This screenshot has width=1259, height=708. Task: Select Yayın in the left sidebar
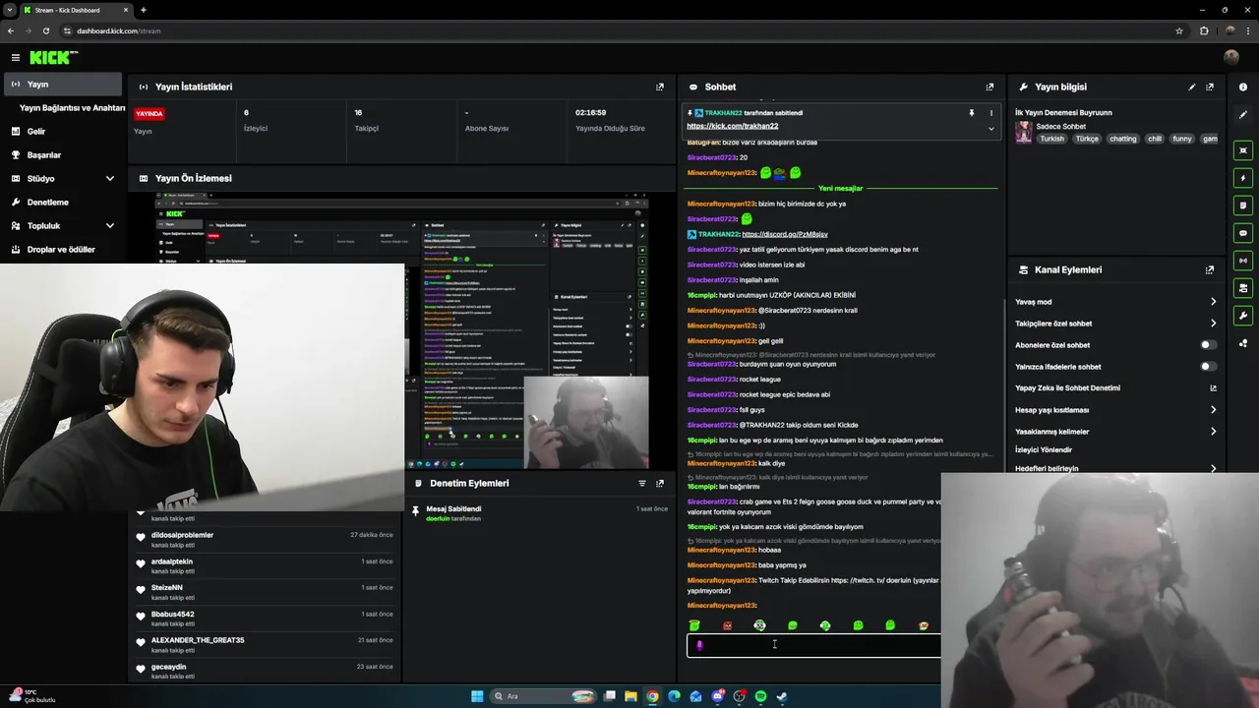coord(63,85)
